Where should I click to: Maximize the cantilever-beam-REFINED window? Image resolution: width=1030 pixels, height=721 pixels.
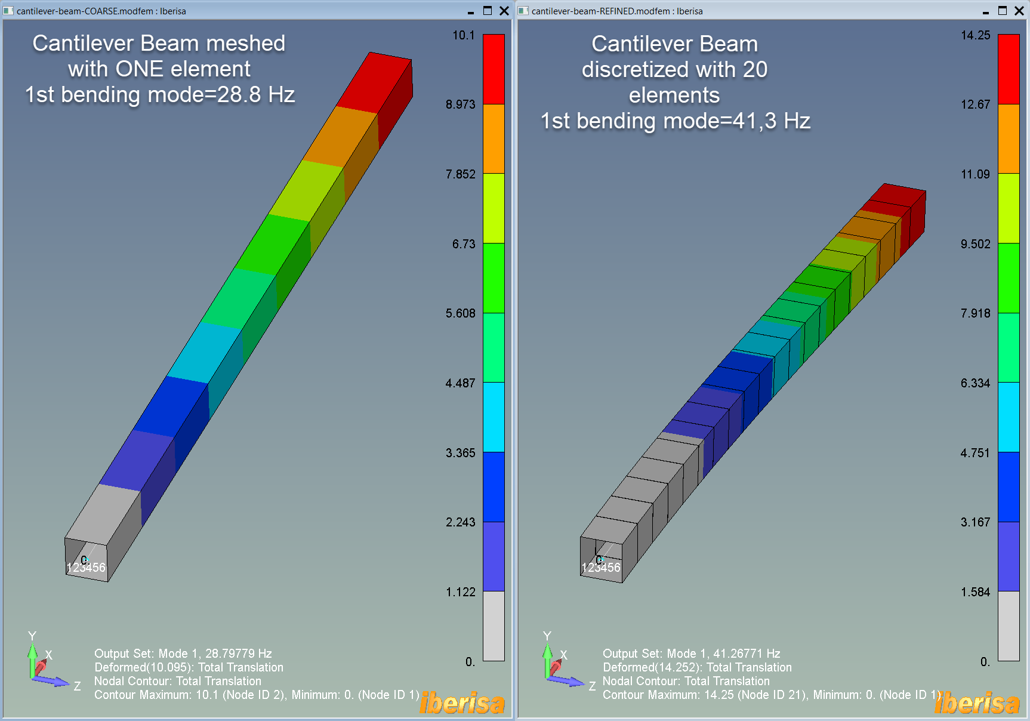(1003, 11)
